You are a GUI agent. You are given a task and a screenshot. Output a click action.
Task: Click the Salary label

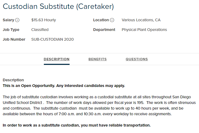pyautogui.click(x=8, y=20)
